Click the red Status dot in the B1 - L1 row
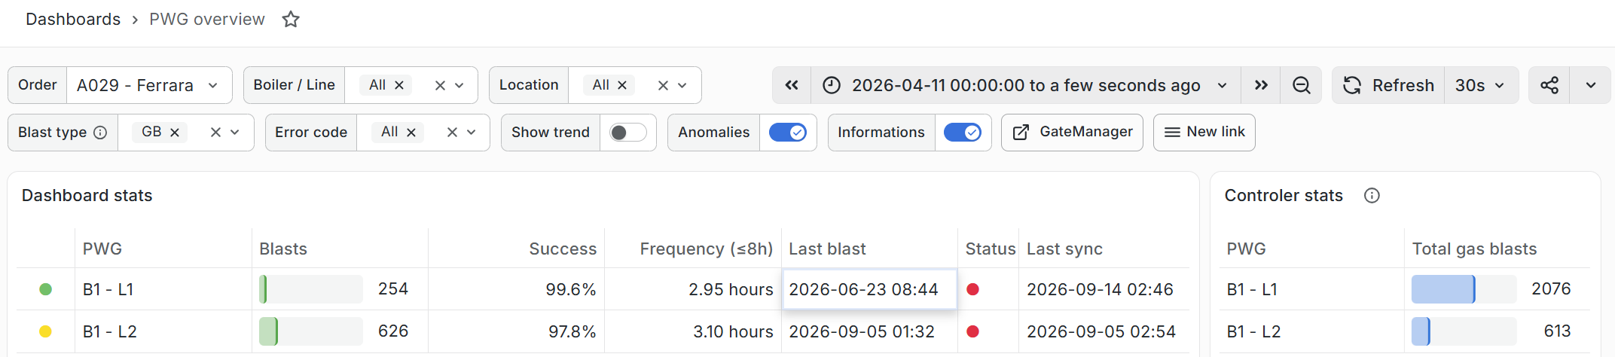1615x357 pixels. (972, 289)
